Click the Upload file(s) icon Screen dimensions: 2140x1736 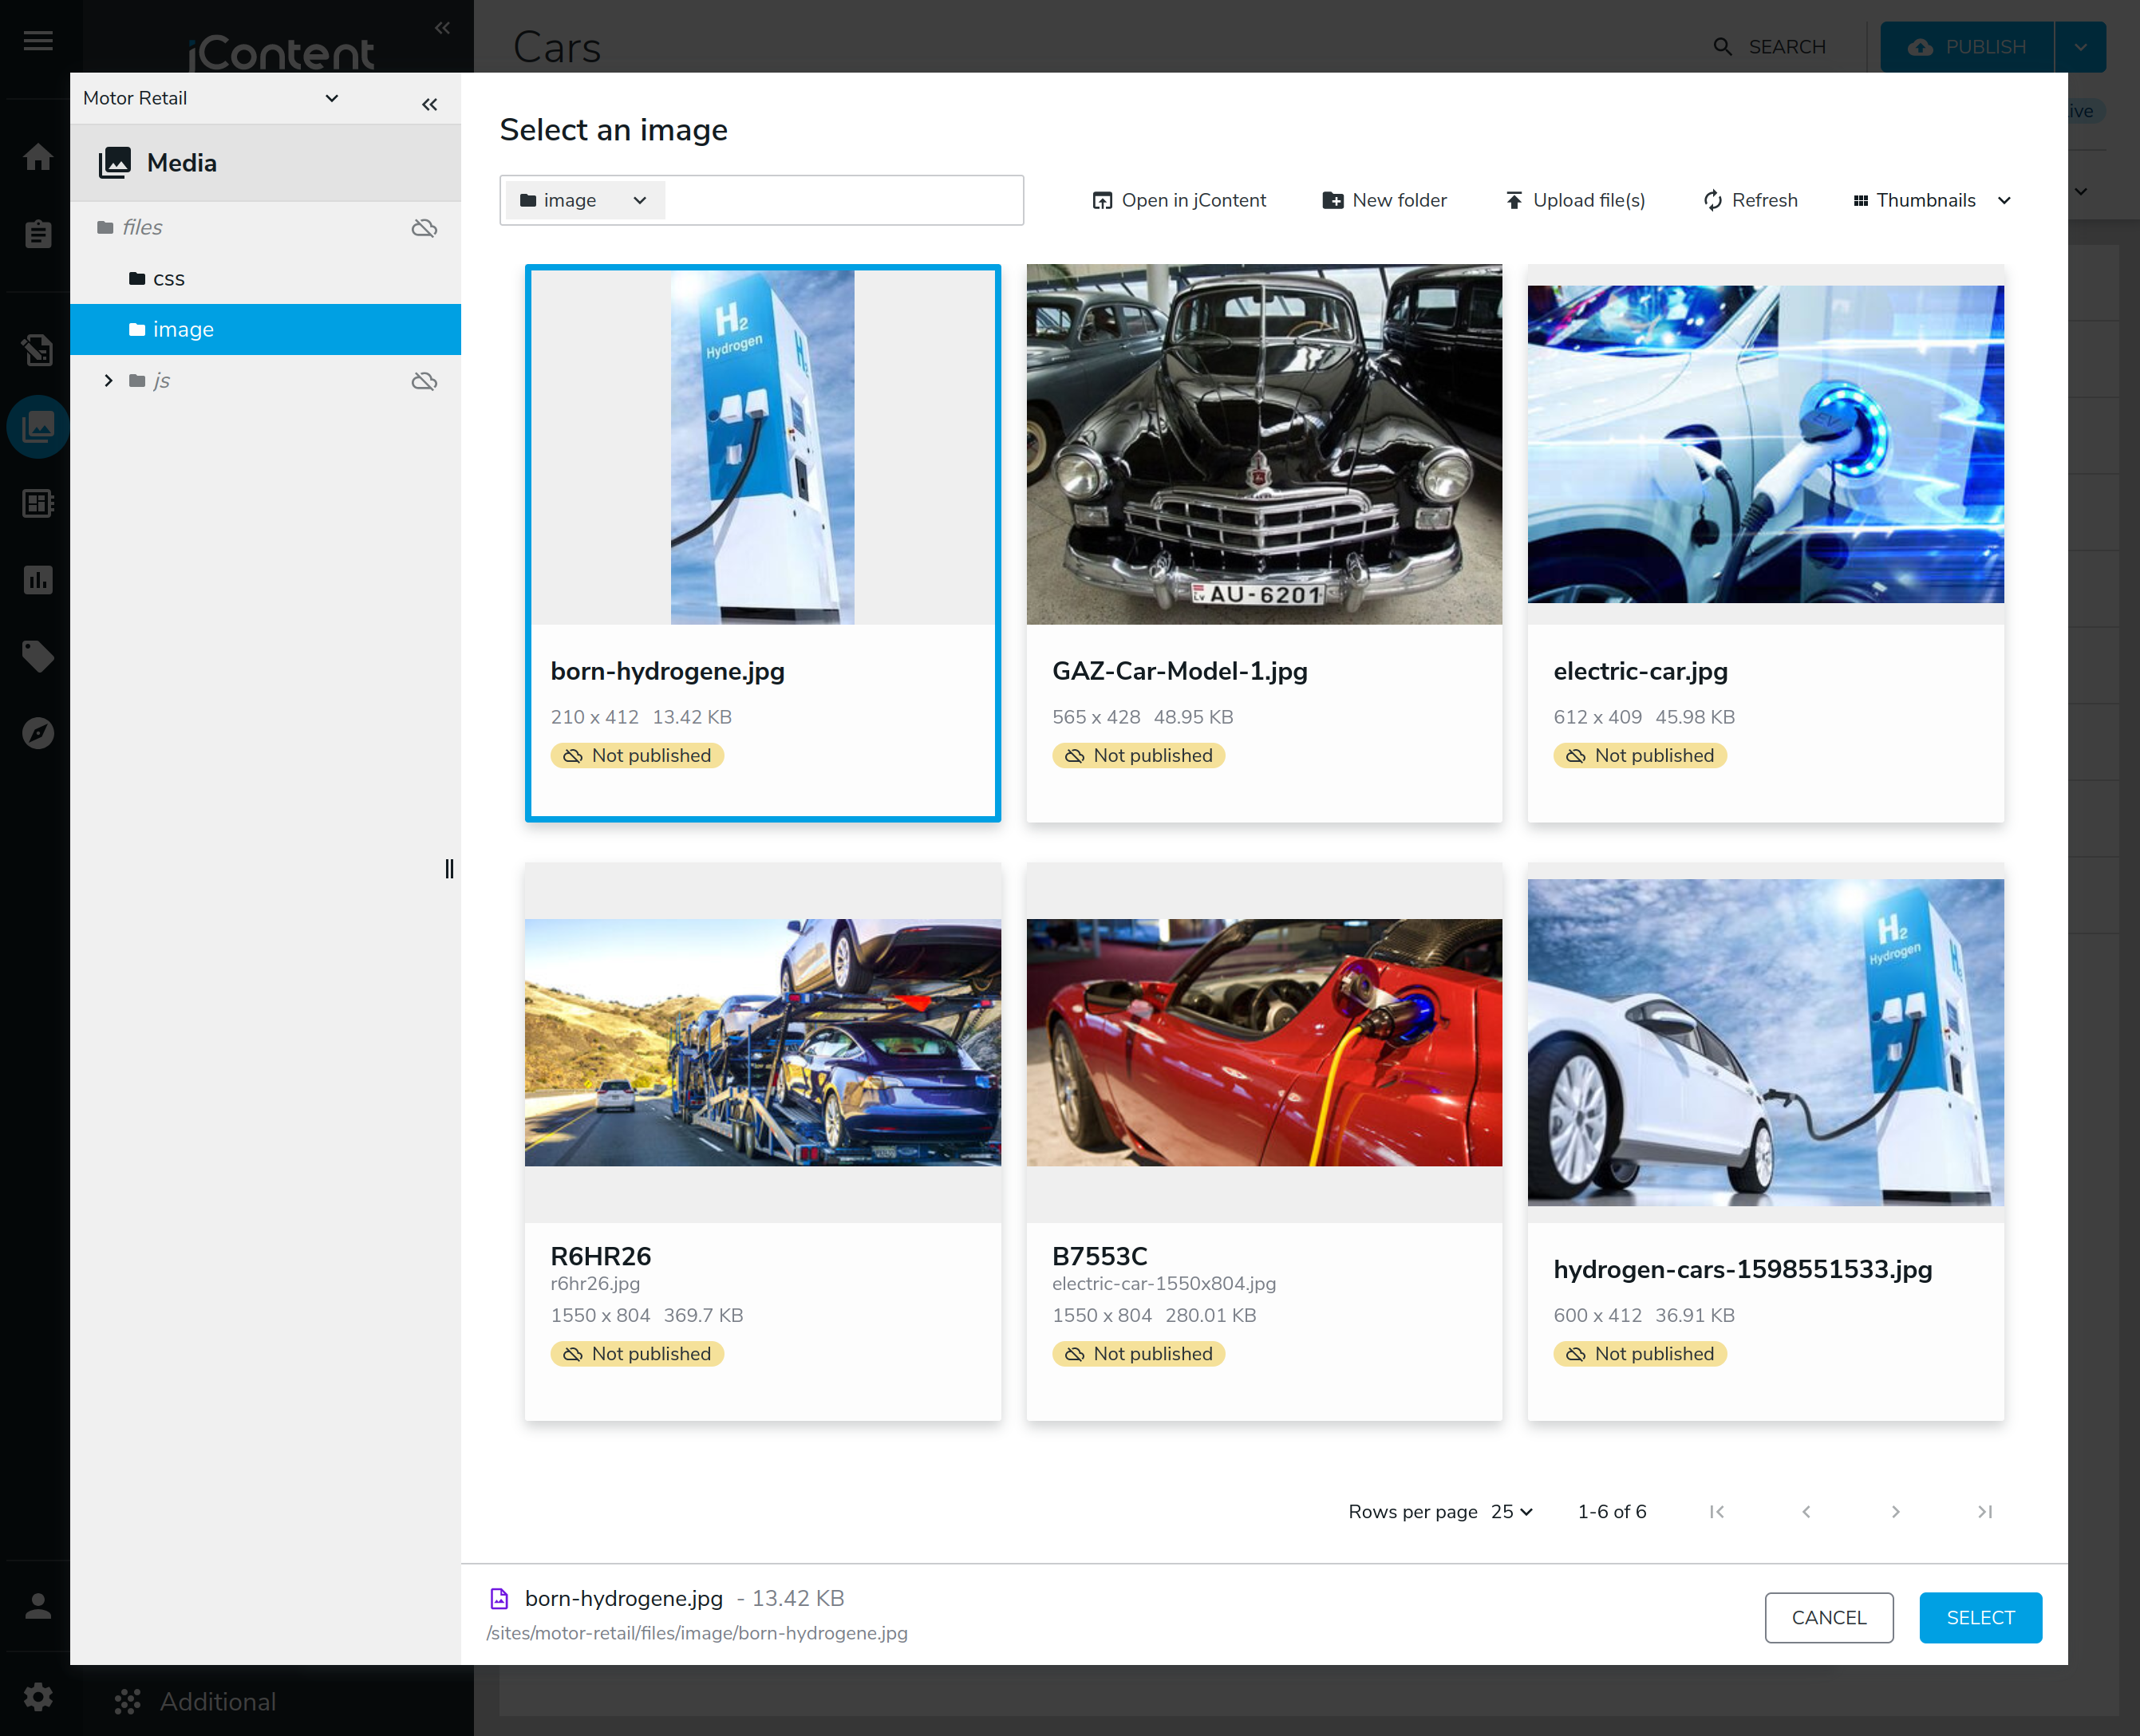[1514, 200]
